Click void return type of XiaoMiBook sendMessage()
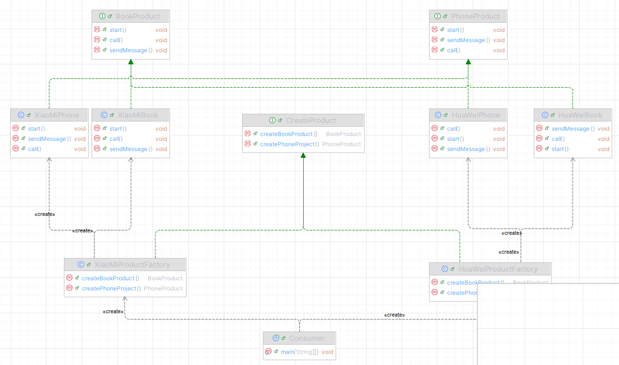Screen dimensions: 619x365 pos(161,149)
